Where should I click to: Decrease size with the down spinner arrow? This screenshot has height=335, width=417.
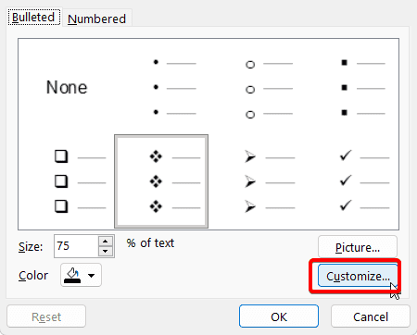[x=106, y=251]
